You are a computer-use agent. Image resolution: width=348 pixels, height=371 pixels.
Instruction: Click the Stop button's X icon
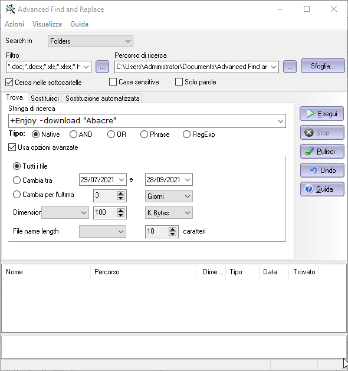tap(308, 133)
